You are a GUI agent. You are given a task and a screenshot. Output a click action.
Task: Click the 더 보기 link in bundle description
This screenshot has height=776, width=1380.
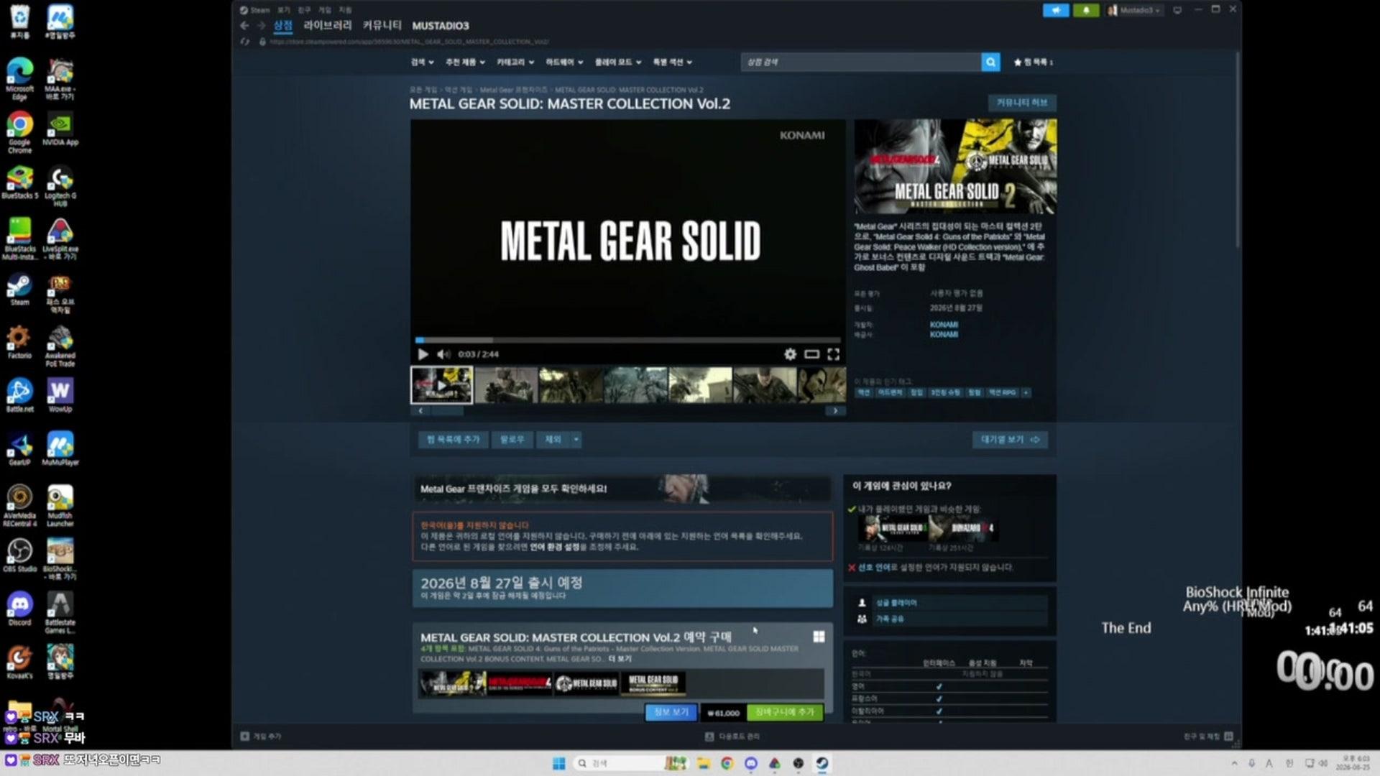pyautogui.click(x=620, y=659)
